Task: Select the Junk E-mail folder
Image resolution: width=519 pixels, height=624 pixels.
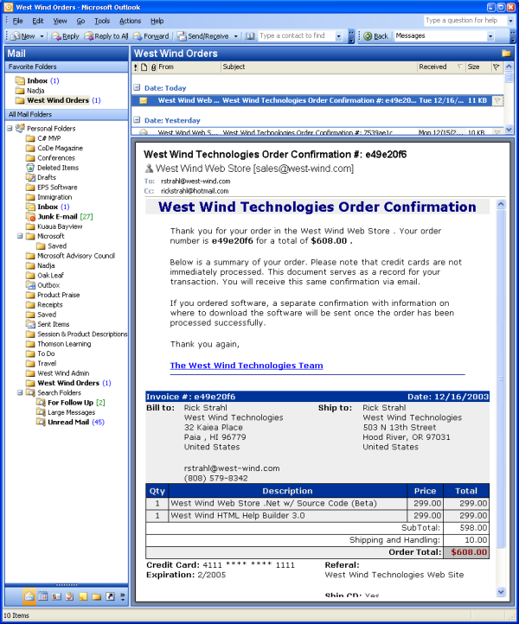Action: coord(58,216)
